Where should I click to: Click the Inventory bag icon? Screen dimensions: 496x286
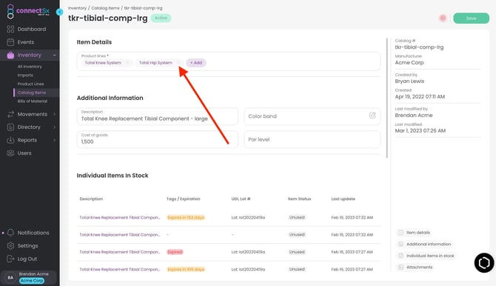point(10,55)
